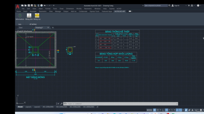Open the saCAD menu
The height and width of the screenshot is (114, 204).
coord(119,9)
